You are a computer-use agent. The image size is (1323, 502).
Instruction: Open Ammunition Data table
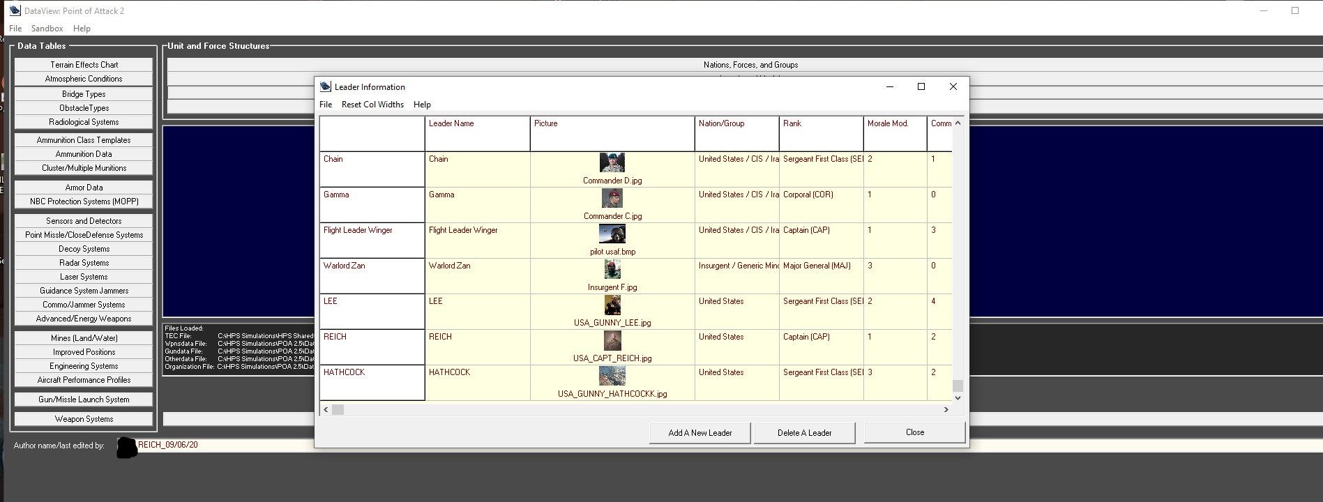click(x=84, y=154)
